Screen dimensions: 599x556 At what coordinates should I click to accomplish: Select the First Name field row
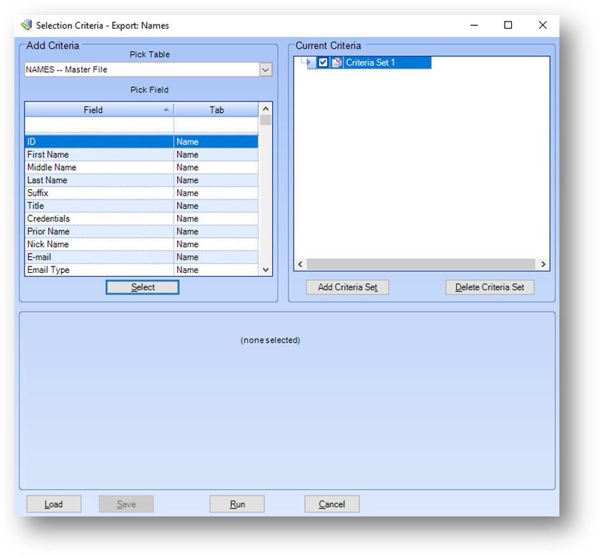pos(98,155)
